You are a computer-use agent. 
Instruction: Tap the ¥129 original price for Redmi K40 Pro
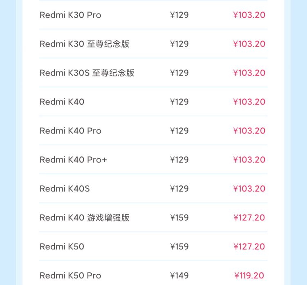[179, 131]
